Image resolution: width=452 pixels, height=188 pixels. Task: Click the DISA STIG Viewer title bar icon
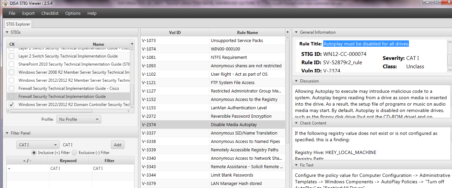(5, 3)
